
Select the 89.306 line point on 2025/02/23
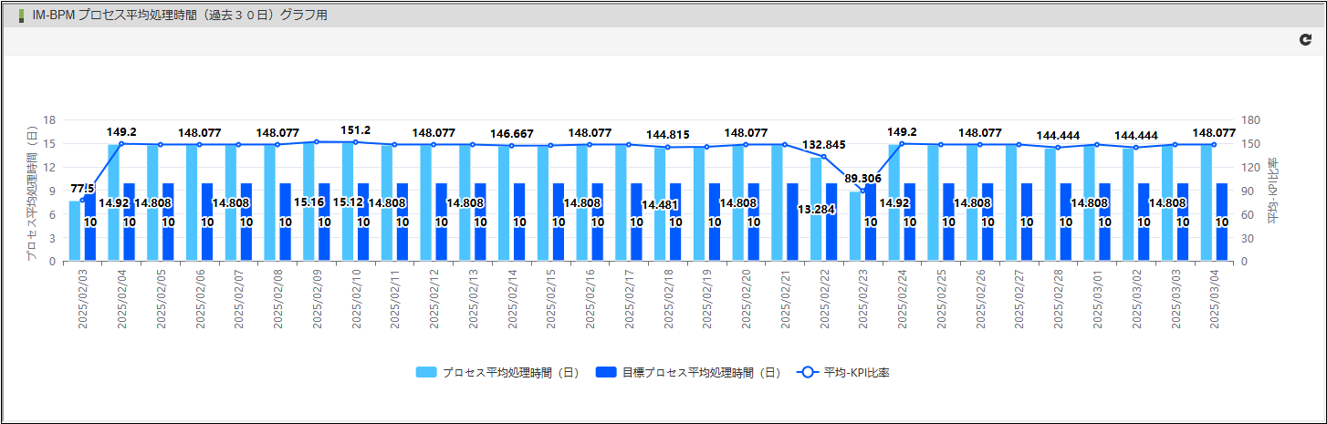coord(863,191)
